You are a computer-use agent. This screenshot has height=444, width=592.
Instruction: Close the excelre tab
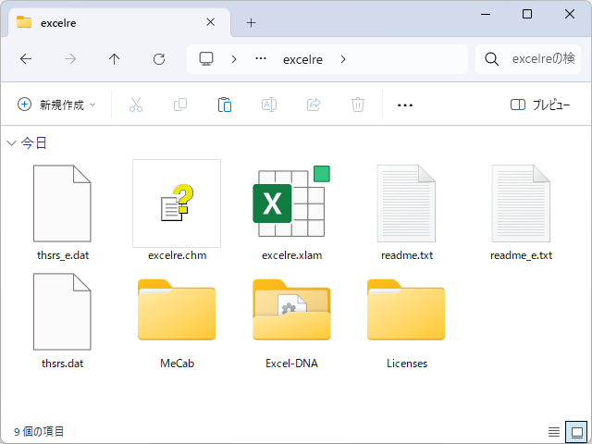coord(210,22)
